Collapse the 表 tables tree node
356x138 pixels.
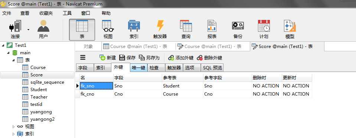pyautogui.click(x=14, y=60)
